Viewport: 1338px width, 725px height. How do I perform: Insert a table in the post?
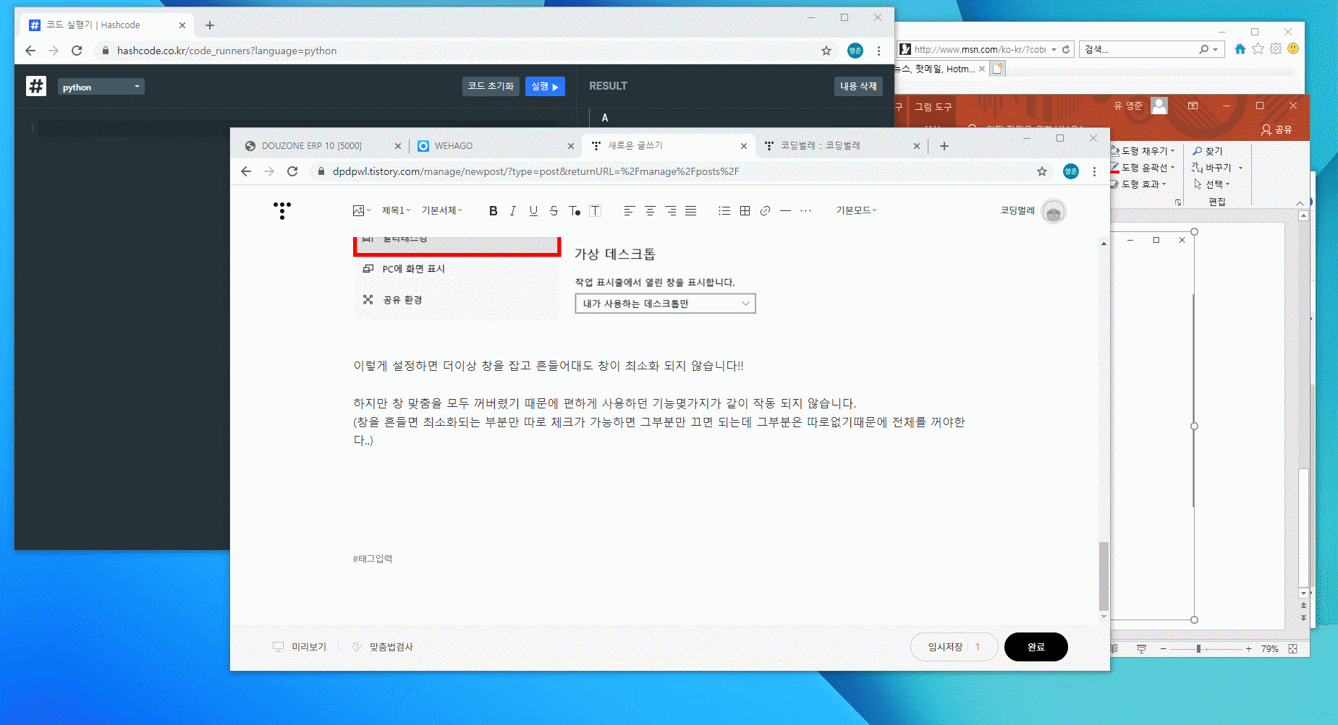(x=745, y=211)
